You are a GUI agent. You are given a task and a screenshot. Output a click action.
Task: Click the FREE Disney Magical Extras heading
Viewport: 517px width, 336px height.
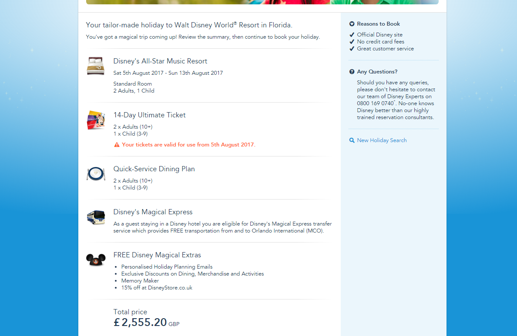[x=157, y=255]
